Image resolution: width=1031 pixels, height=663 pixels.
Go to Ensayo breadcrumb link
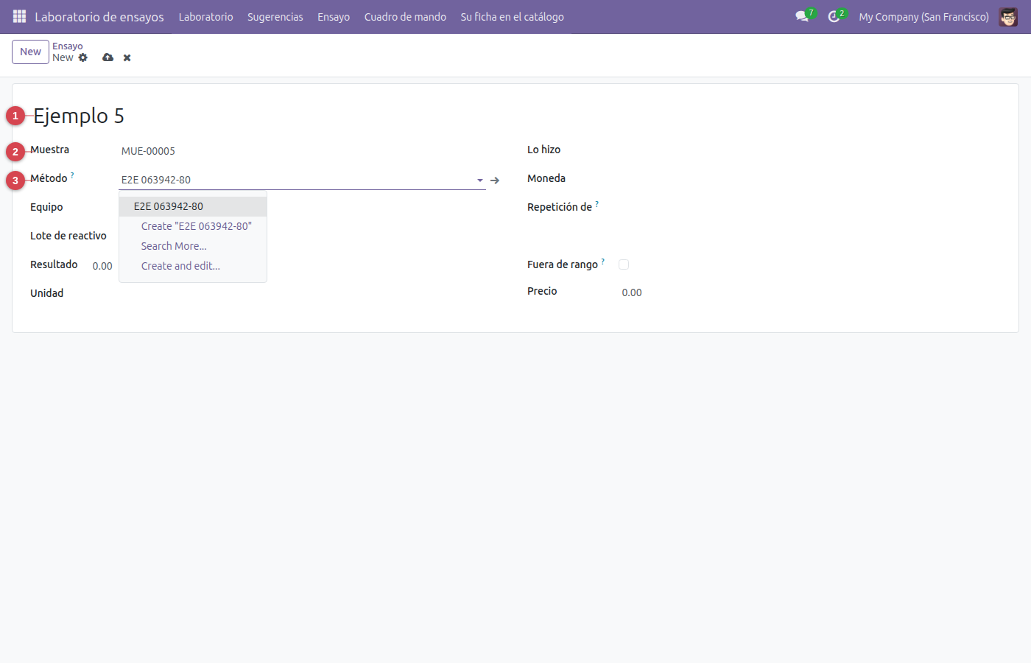tap(68, 46)
